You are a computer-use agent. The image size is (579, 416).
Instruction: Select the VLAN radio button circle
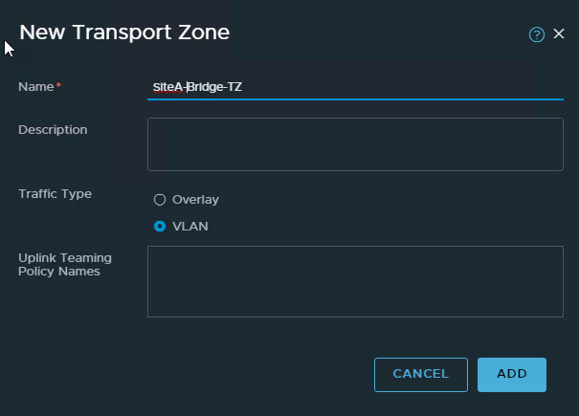160,227
